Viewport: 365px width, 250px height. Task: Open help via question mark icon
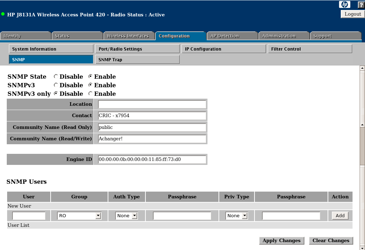pyautogui.click(x=361, y=5)
